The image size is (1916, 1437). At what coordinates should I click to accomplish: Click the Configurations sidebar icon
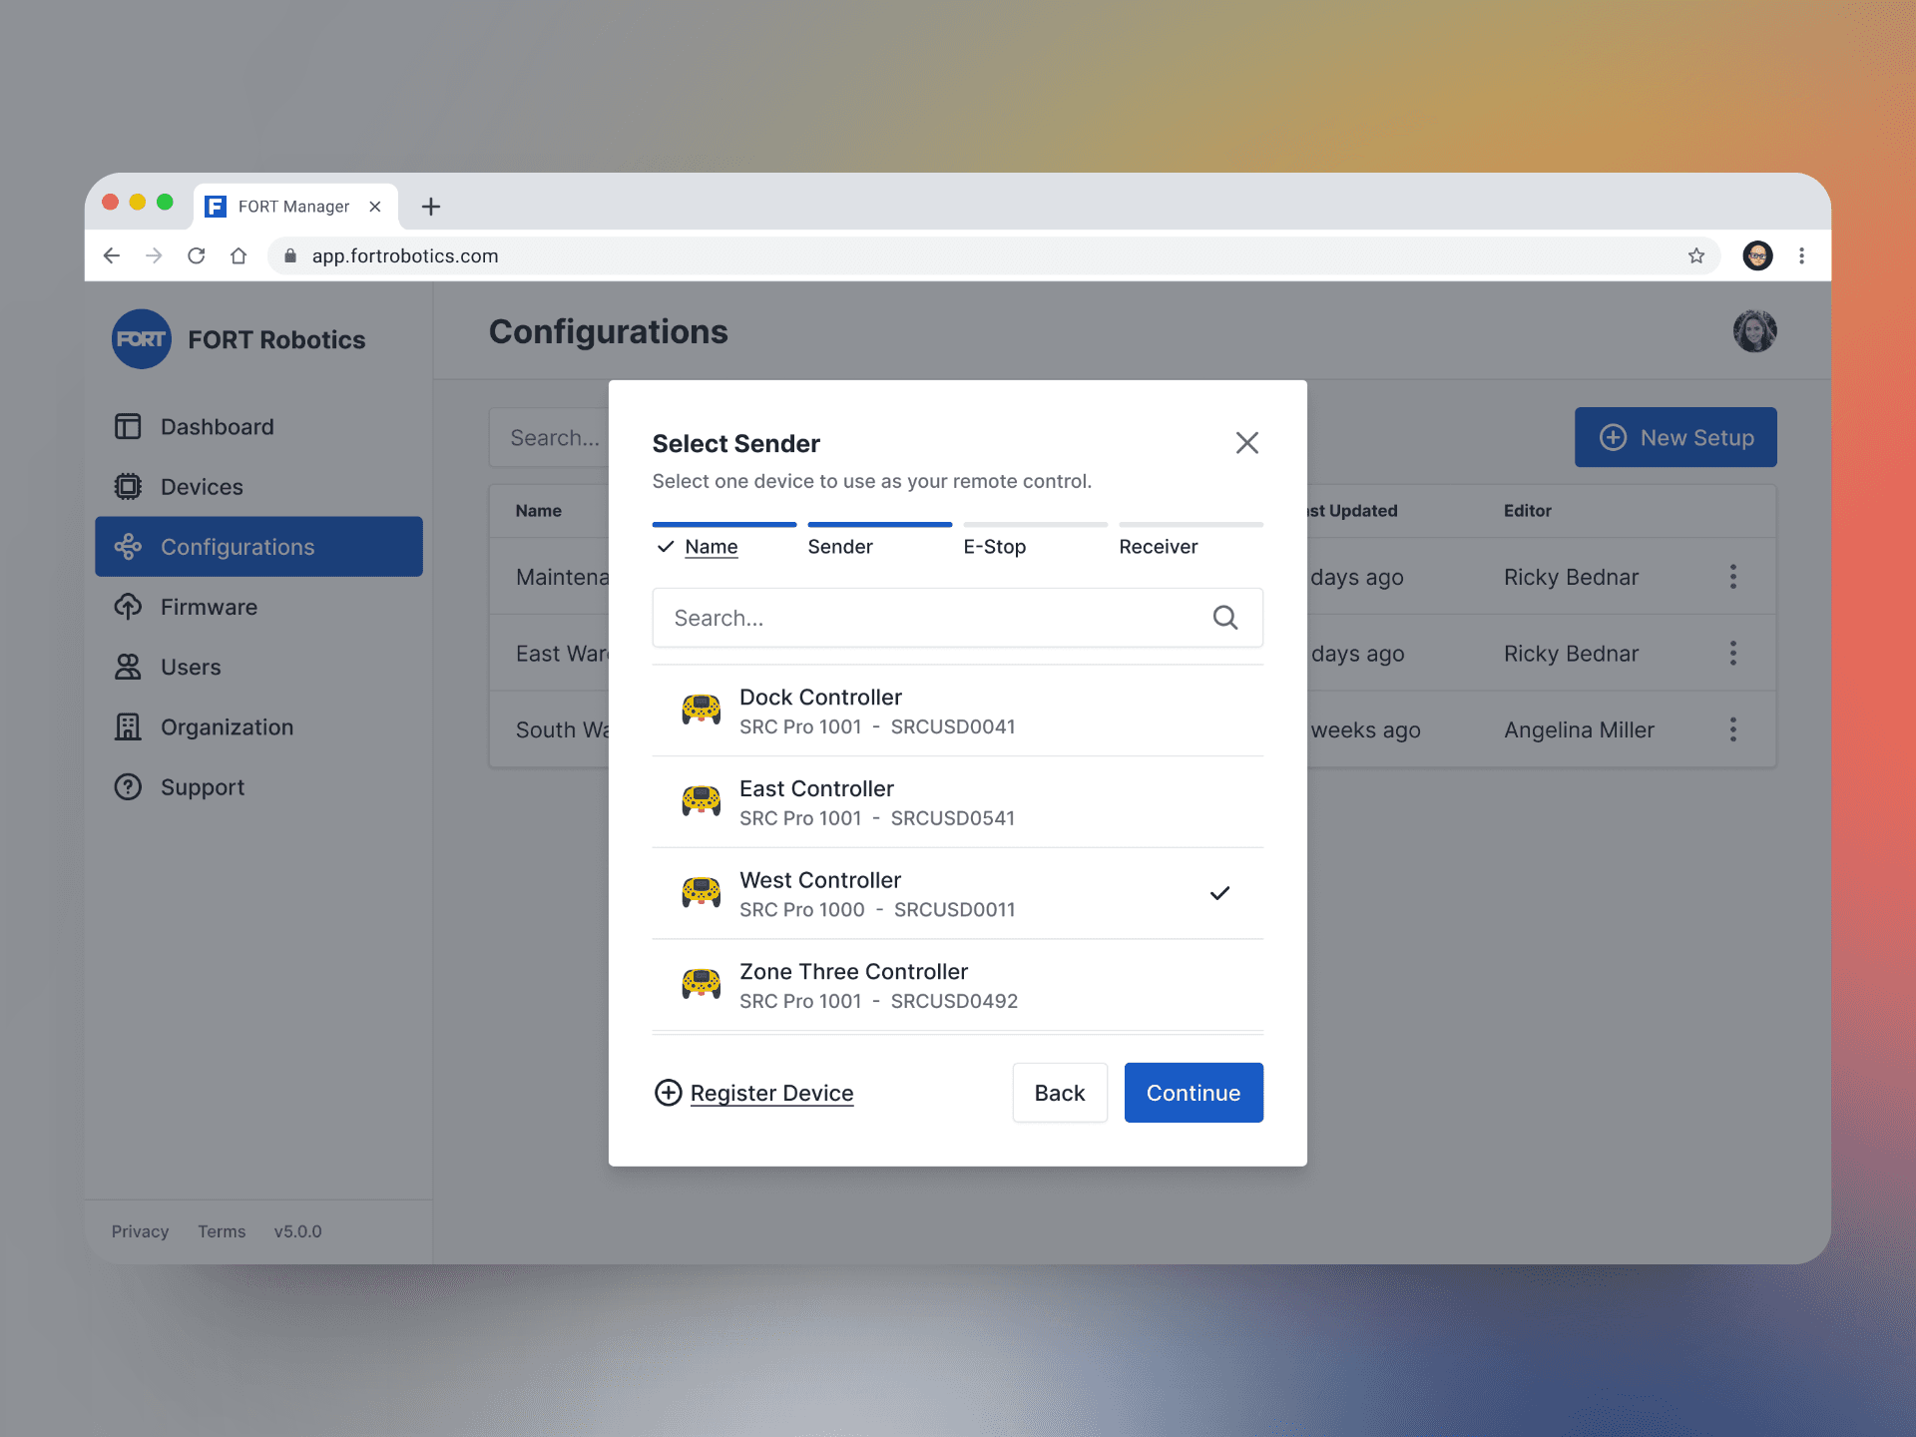click(129, 545)
